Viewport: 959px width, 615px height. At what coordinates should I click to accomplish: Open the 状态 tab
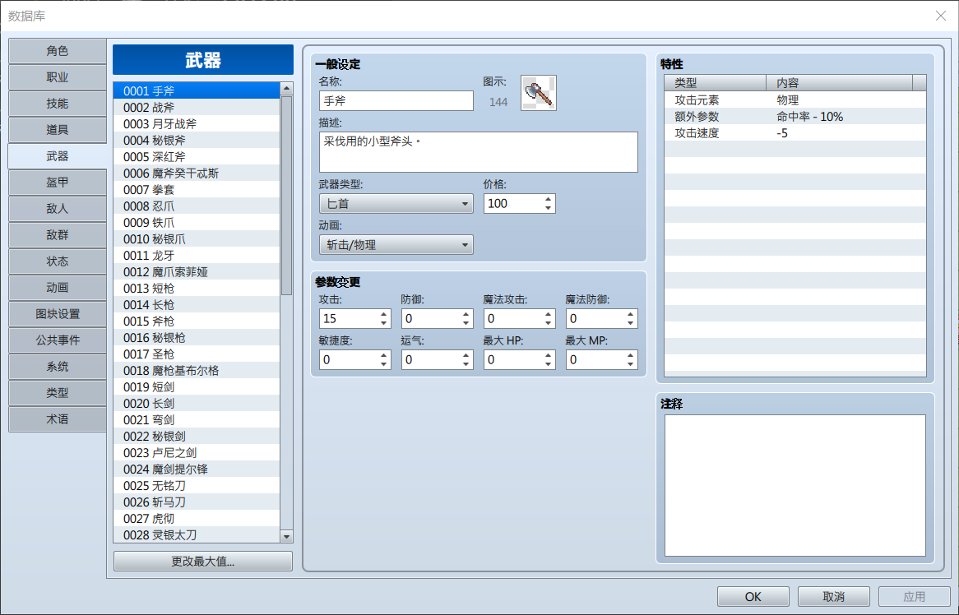click(x=57, y=261)
